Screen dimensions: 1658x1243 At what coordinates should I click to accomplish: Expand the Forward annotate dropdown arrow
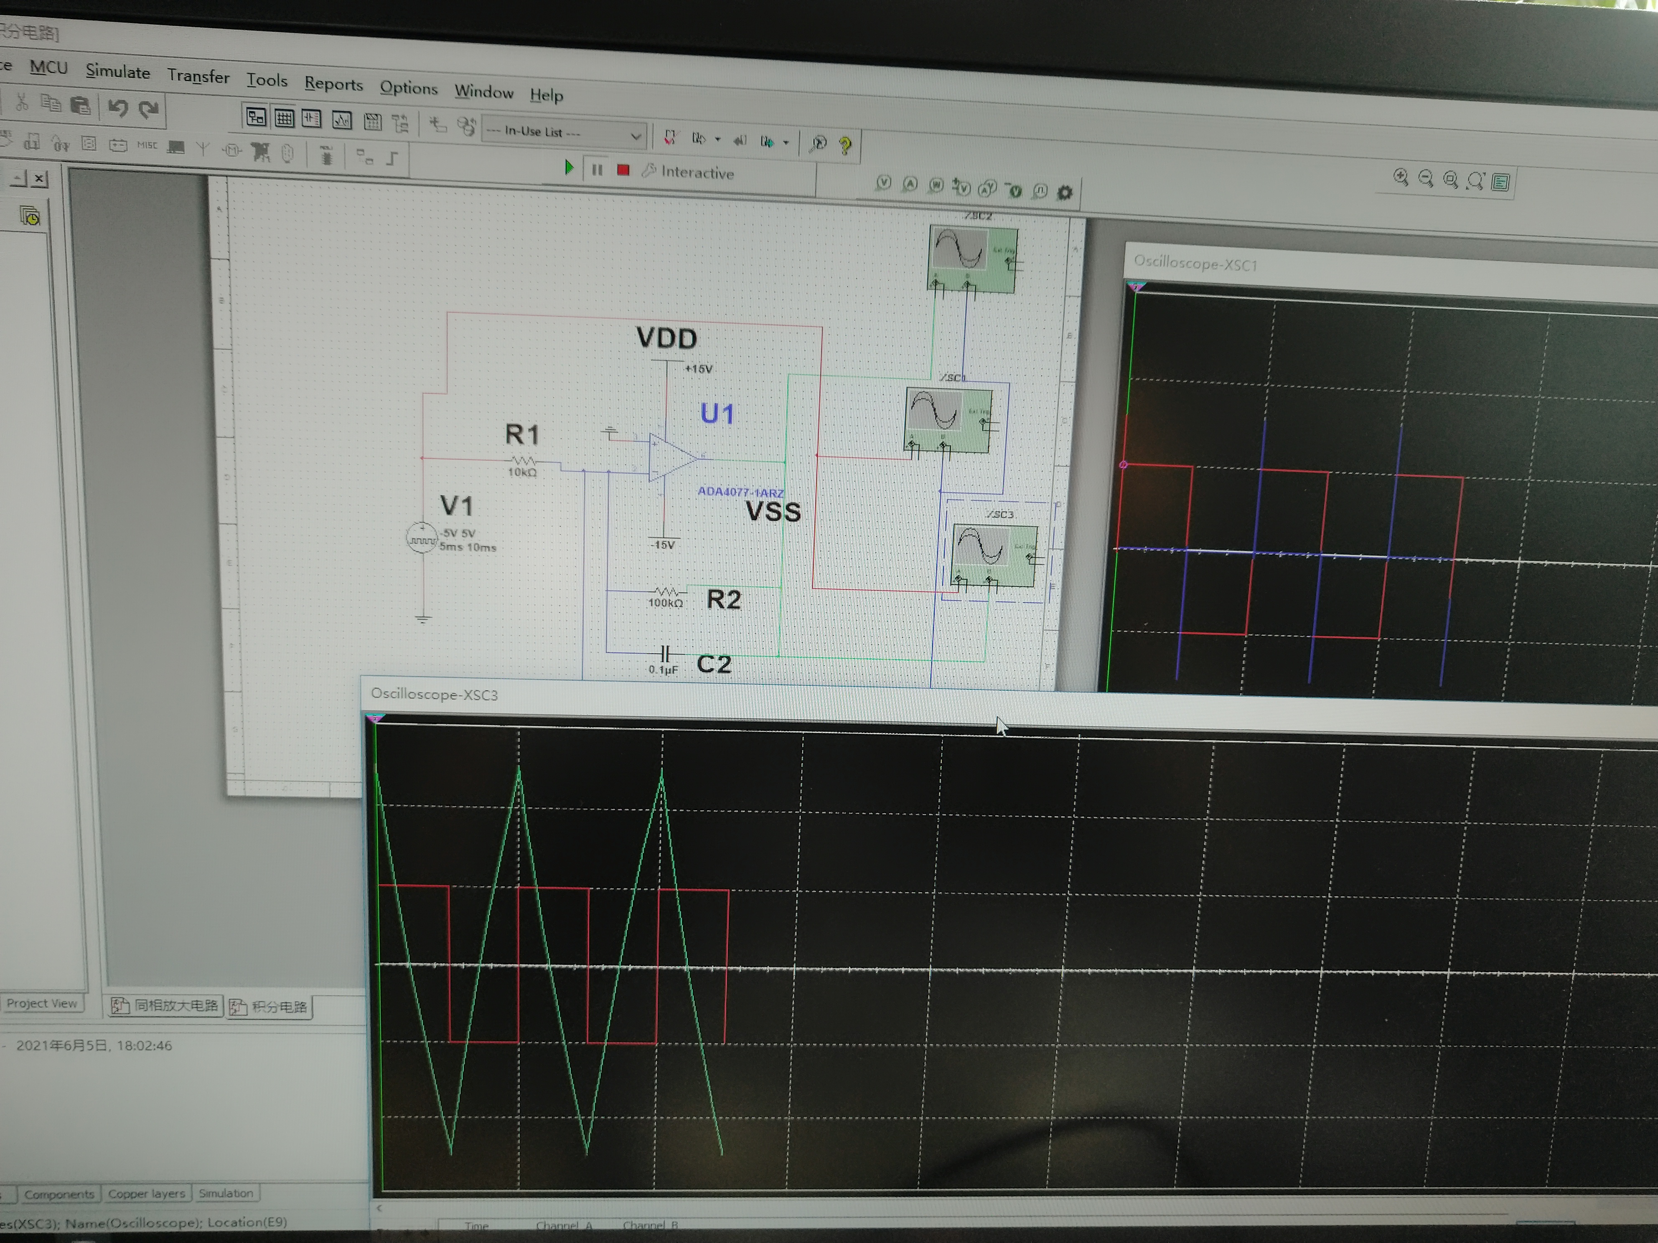[x=786, y=142]
